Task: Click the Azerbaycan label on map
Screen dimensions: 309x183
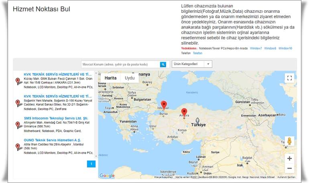Action: coord(267,115)
